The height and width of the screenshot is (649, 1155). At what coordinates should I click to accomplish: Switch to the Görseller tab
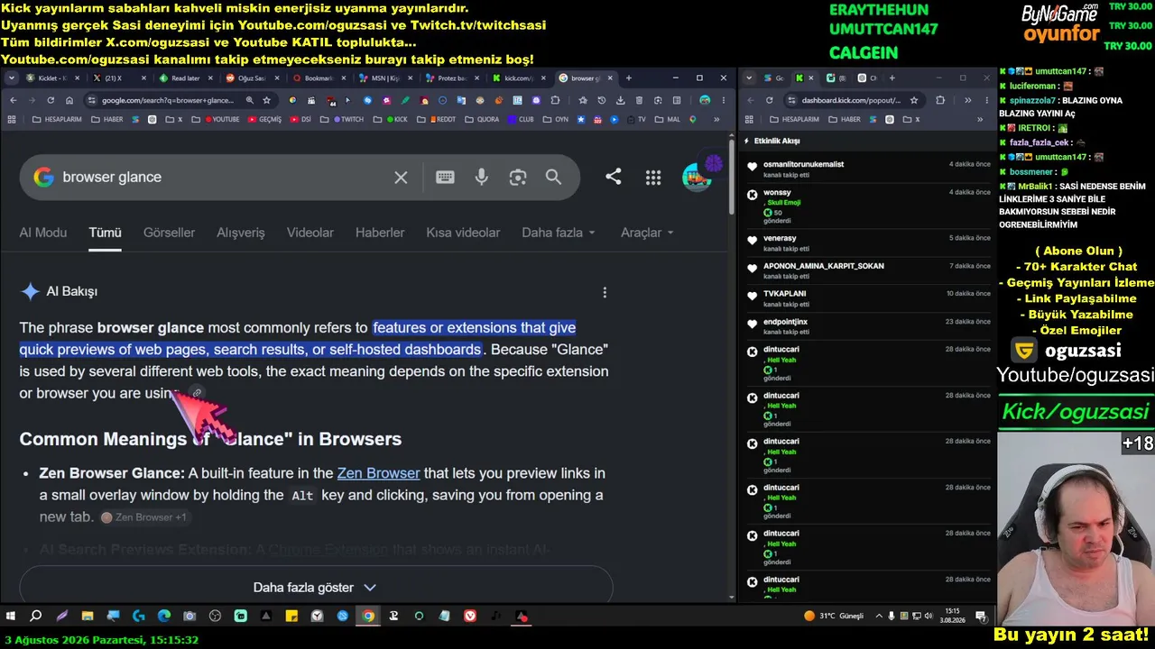coord(169,233)
